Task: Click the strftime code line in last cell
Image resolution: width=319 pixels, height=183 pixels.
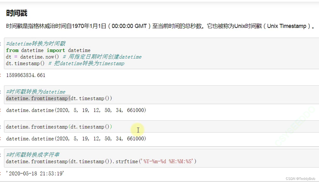Action: click(101, 162)
